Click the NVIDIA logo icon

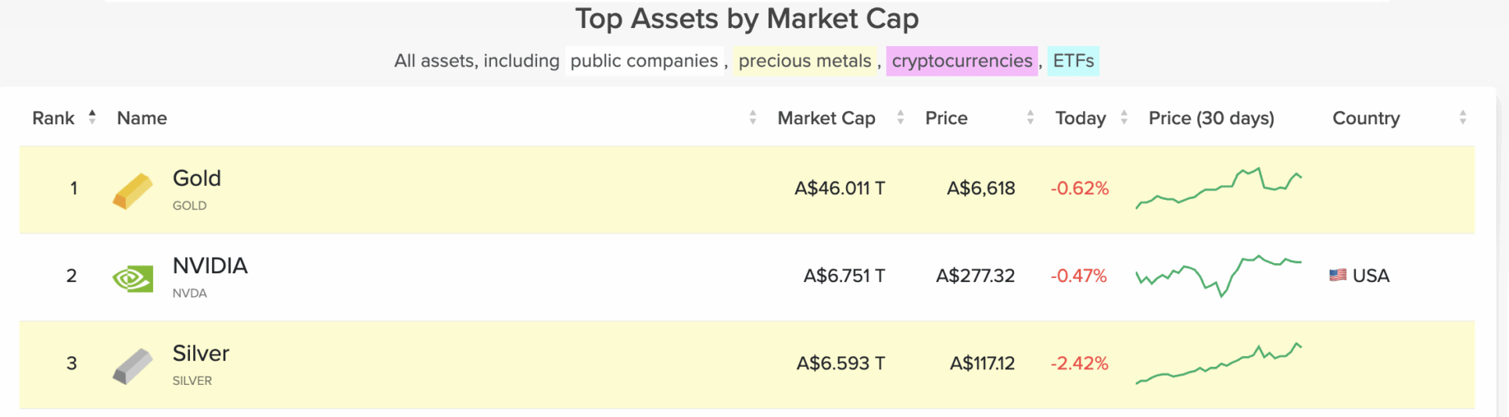pyautogui.click(x=133, y=279)
